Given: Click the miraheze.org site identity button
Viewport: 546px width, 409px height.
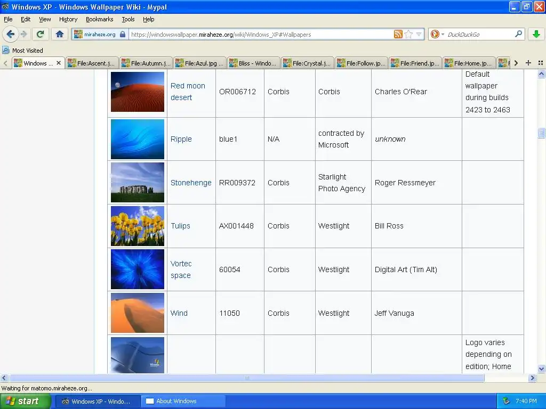Looking at the screenshot, I should click(100, 34).
